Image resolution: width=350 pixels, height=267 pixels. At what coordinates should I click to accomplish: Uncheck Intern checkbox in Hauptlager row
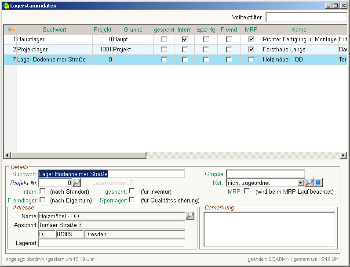[x=185, y=39]
